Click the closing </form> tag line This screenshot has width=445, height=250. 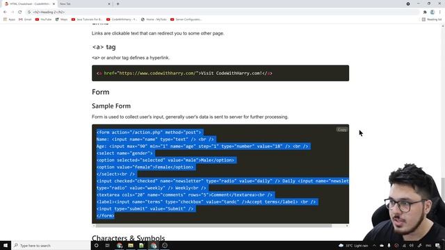[x=105, y=216]
